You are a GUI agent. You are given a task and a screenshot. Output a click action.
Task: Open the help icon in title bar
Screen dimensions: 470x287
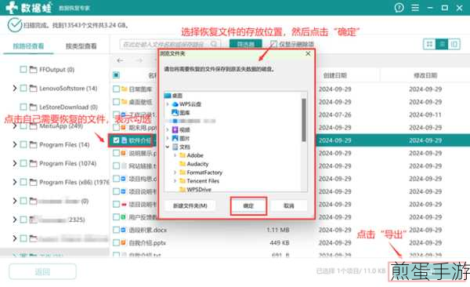point(399,8)
